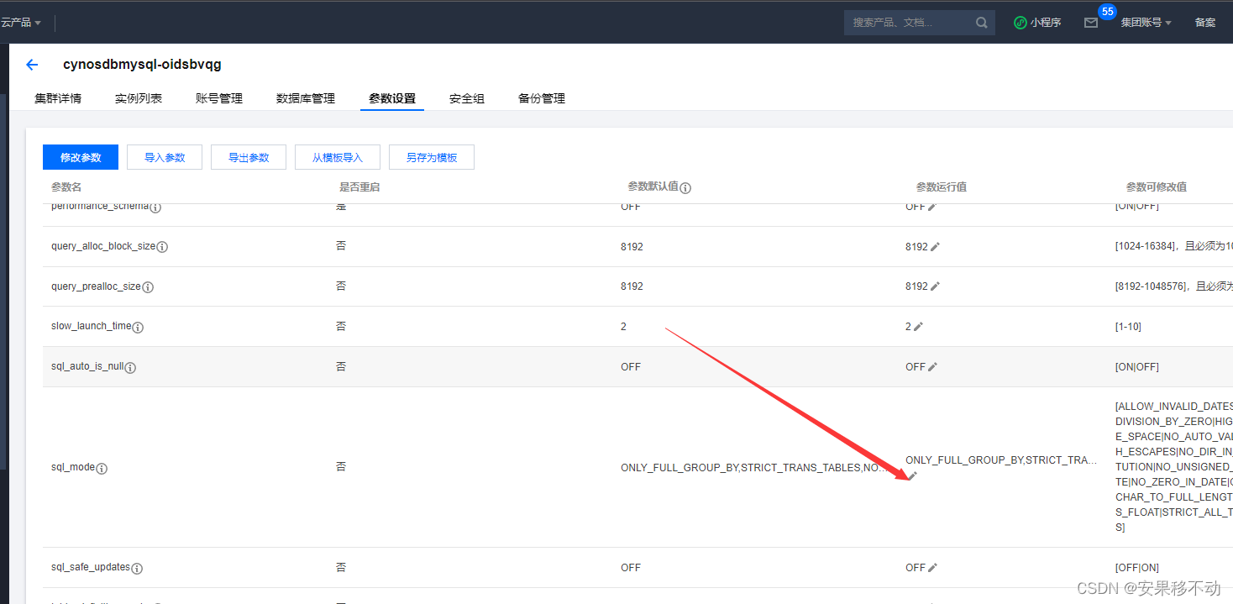Click the 修改参数 button
The width and height of the screenshot is (1233, 604).
pos(80,157)
